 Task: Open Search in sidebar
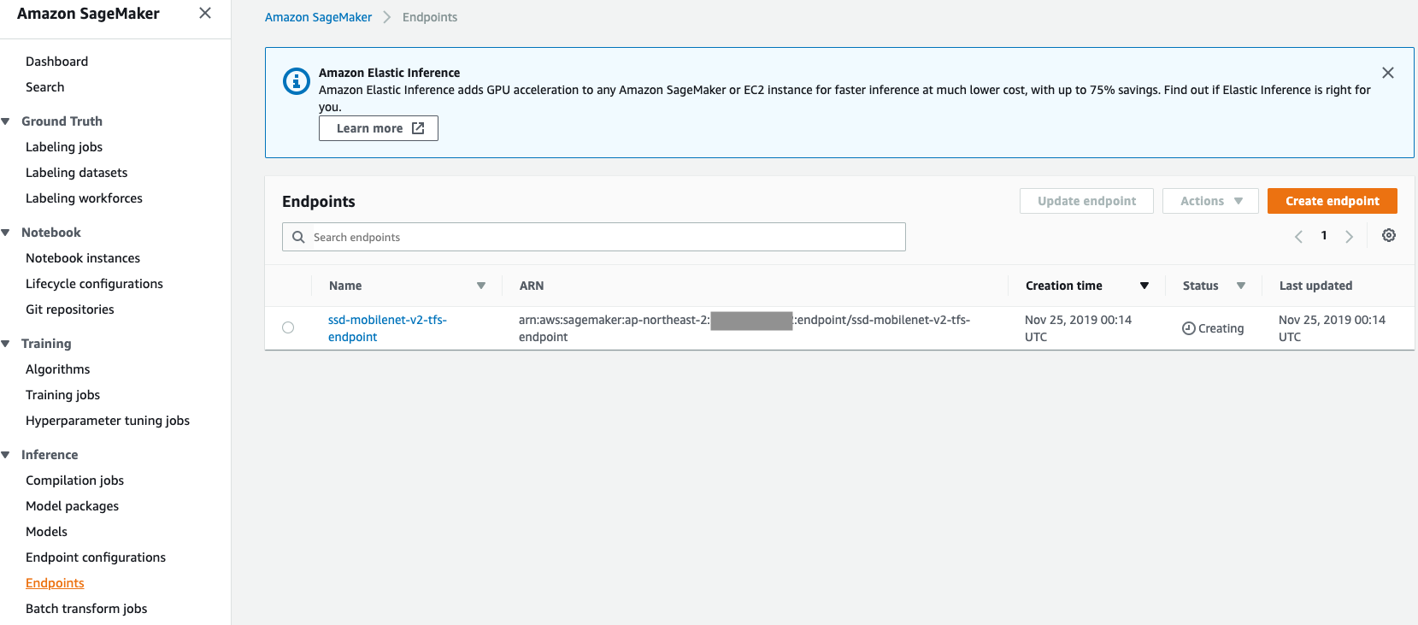click(x=45, y=87)
